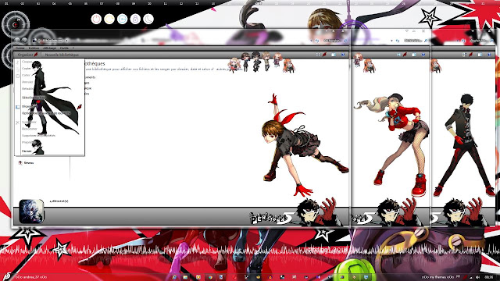Choose Supprimer in the Organiser menu
The width and height of the screenshot is (500, 281).
[x=30, y=122]
